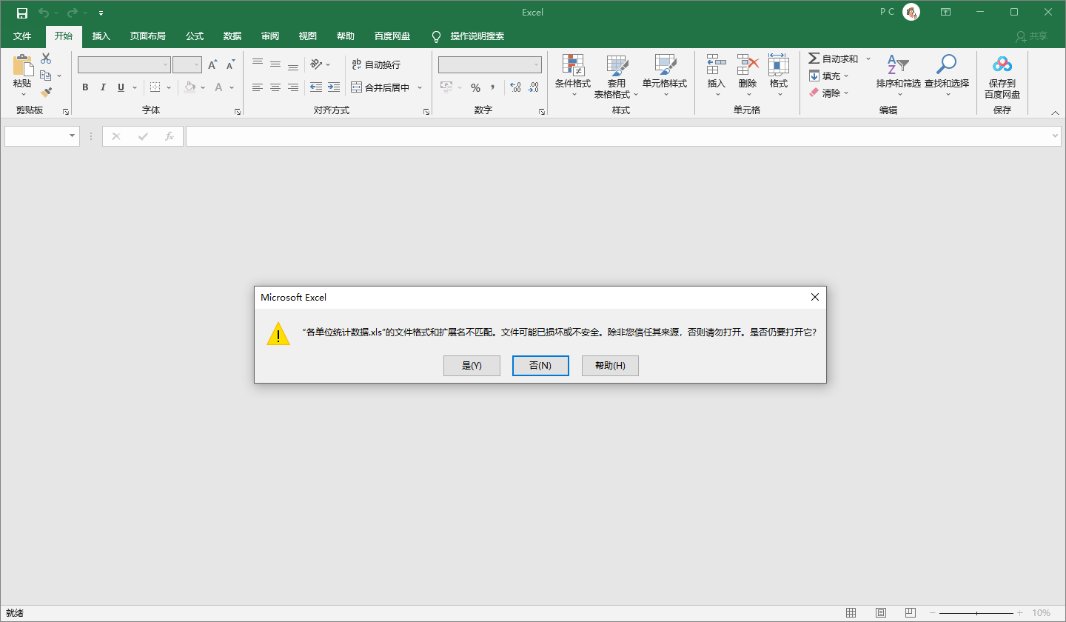
Task: Click the Increase indent icon
Action: pyautogui.click(x=334, y=87)
